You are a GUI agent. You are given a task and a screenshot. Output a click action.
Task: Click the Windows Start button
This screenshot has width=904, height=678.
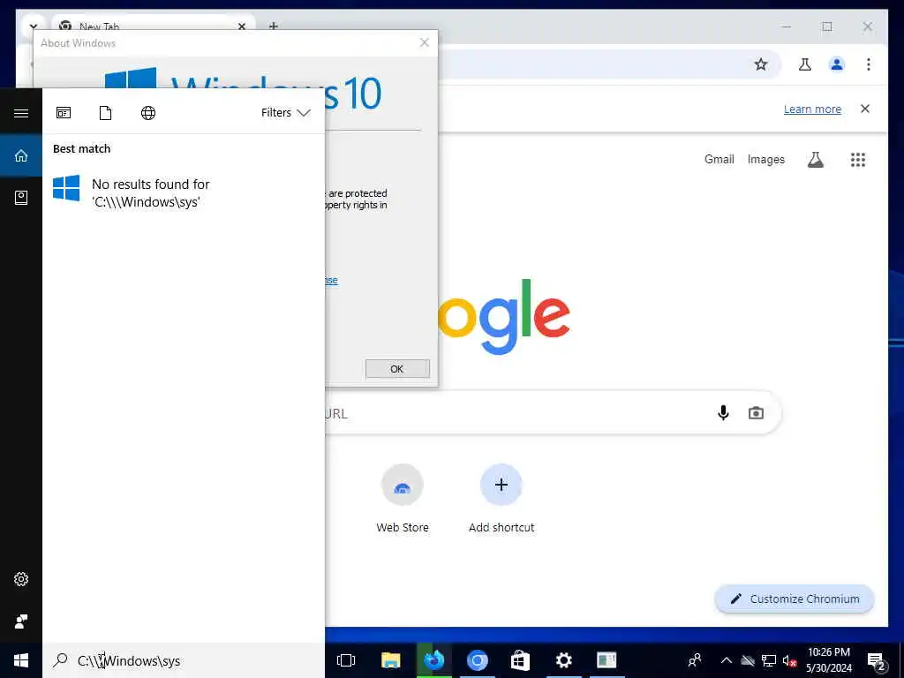point(21,660)
